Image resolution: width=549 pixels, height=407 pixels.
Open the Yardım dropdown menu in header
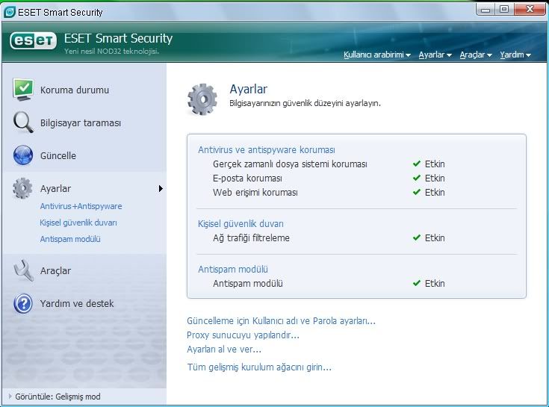(515, 55)
